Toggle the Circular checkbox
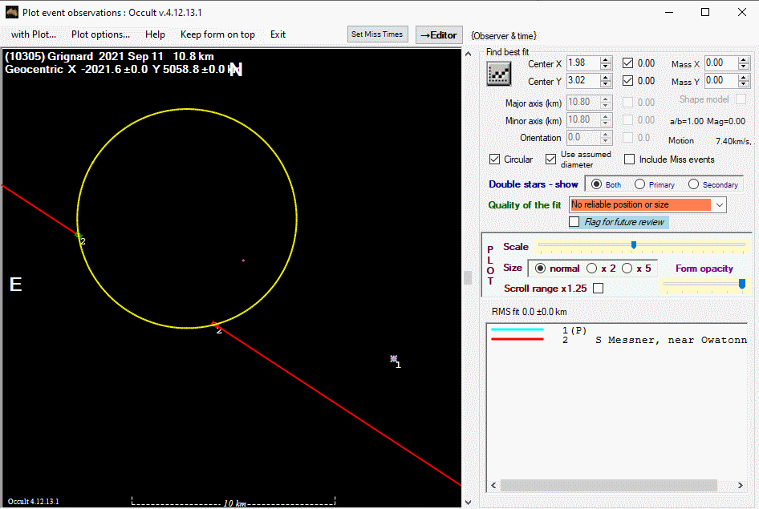Screen dimensions: 759x509 (495, 160)
